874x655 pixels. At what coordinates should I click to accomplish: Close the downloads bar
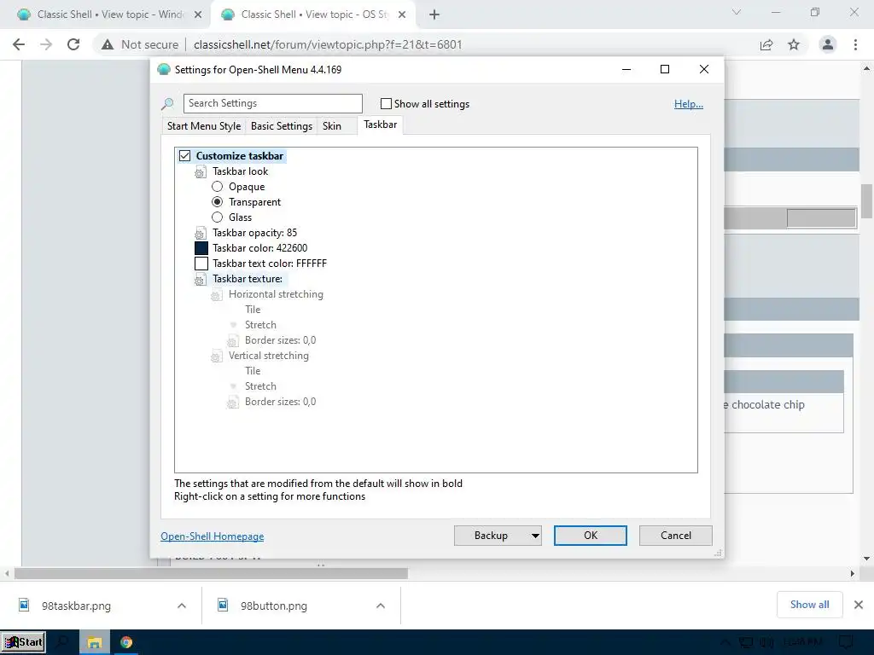pos(859,605)
